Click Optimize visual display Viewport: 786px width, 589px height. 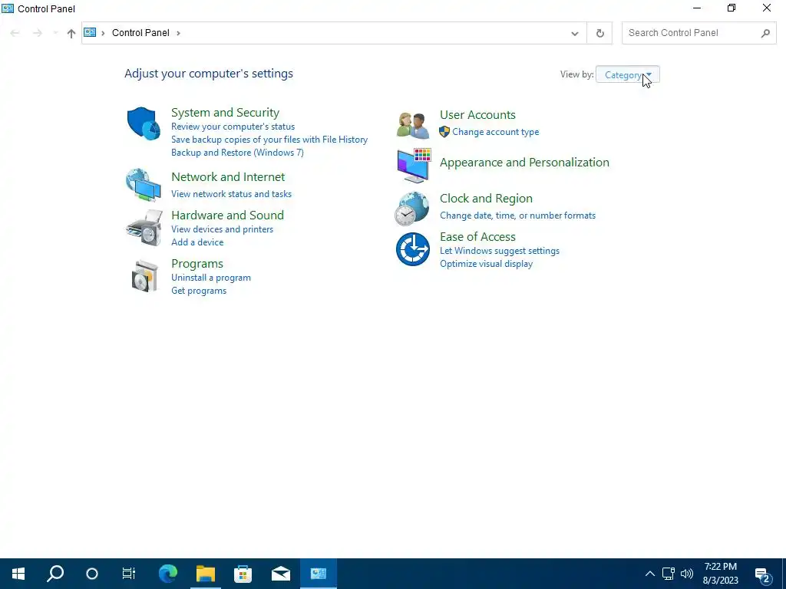point(486,264)
